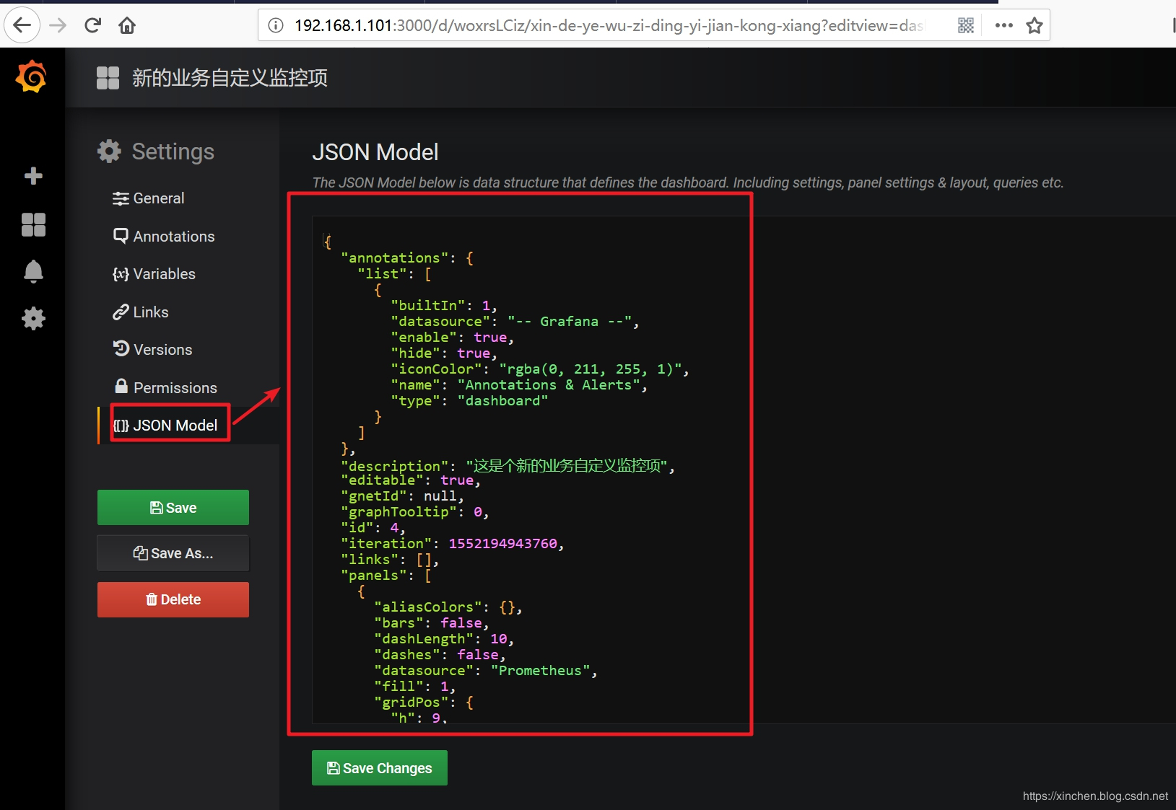Click the "name": "Annotations & Alerts" line
The image size is (1176, 810).
[519, 384]
